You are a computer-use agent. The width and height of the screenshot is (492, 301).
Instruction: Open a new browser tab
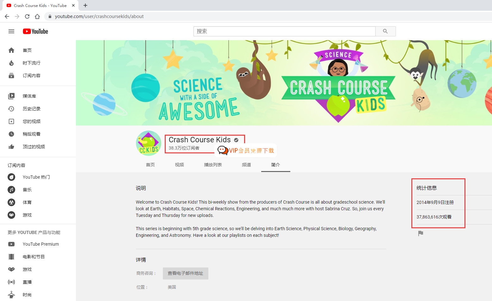click(85, 5)
